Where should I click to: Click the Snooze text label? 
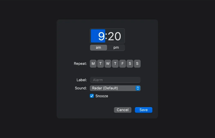102,96
